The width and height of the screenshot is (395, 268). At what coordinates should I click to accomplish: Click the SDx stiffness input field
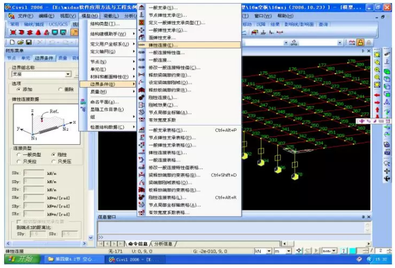pyautogui.click(x=34, y=173)
